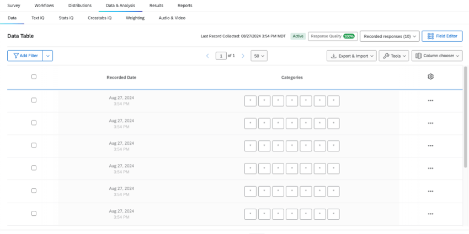Switch to the Text iQ tab

[x=38, y=18]
